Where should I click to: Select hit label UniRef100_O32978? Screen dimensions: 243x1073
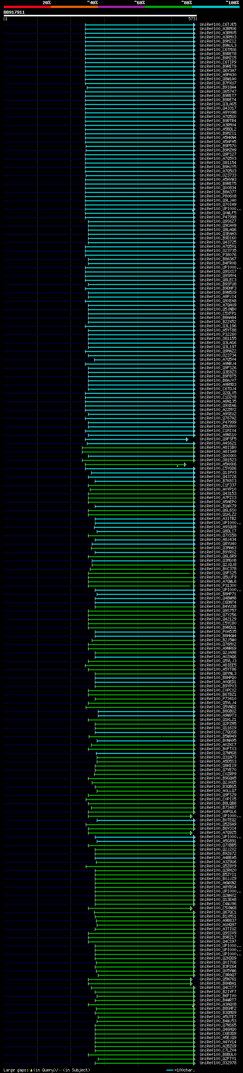tap(218, 1063)
